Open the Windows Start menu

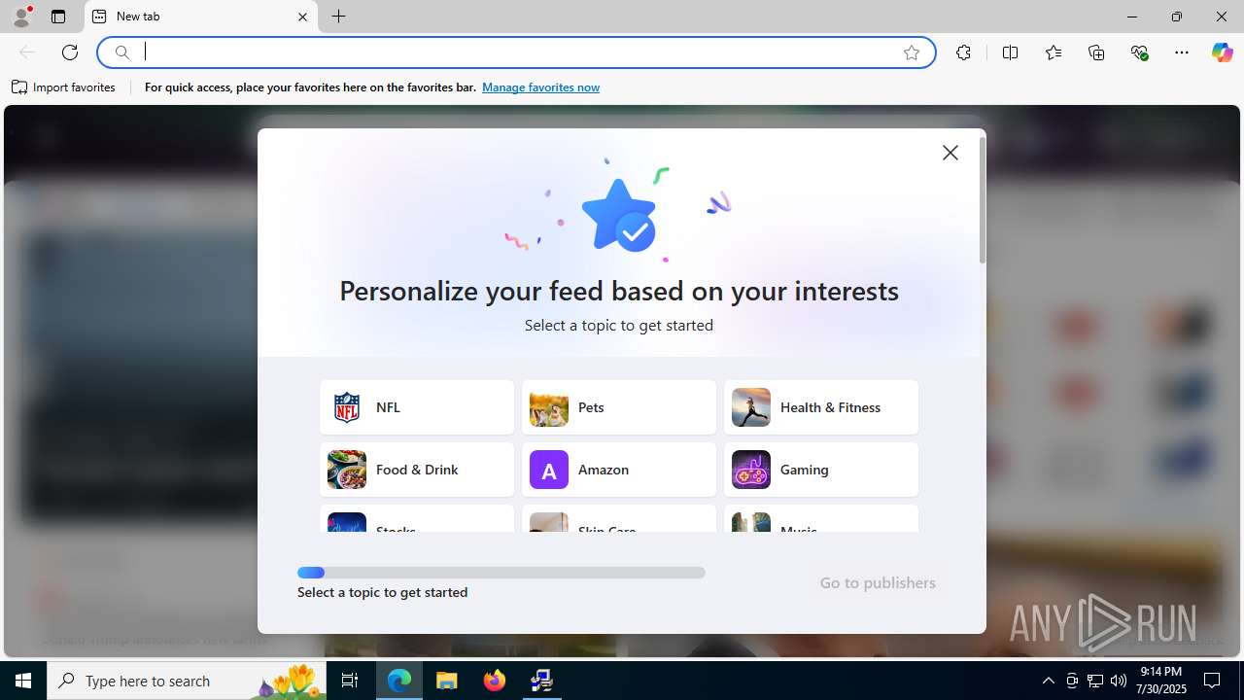tap(23, 681)
